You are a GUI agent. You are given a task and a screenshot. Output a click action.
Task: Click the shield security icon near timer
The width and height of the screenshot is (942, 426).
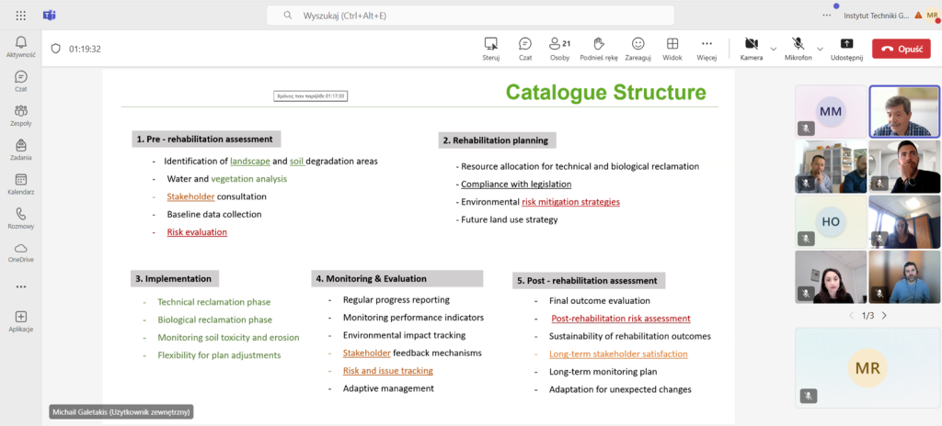56,49
